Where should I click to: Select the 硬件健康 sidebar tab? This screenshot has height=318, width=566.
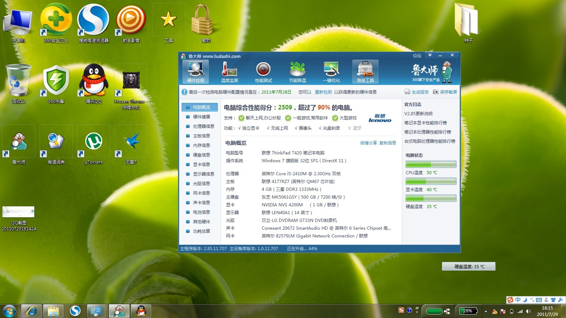(x=200, y=117)
